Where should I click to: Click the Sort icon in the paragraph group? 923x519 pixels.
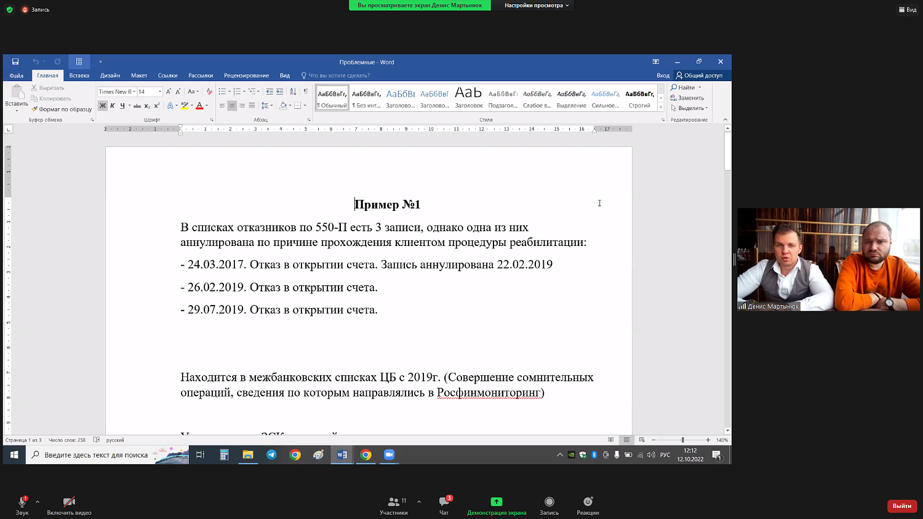click(x=293, y=92)
